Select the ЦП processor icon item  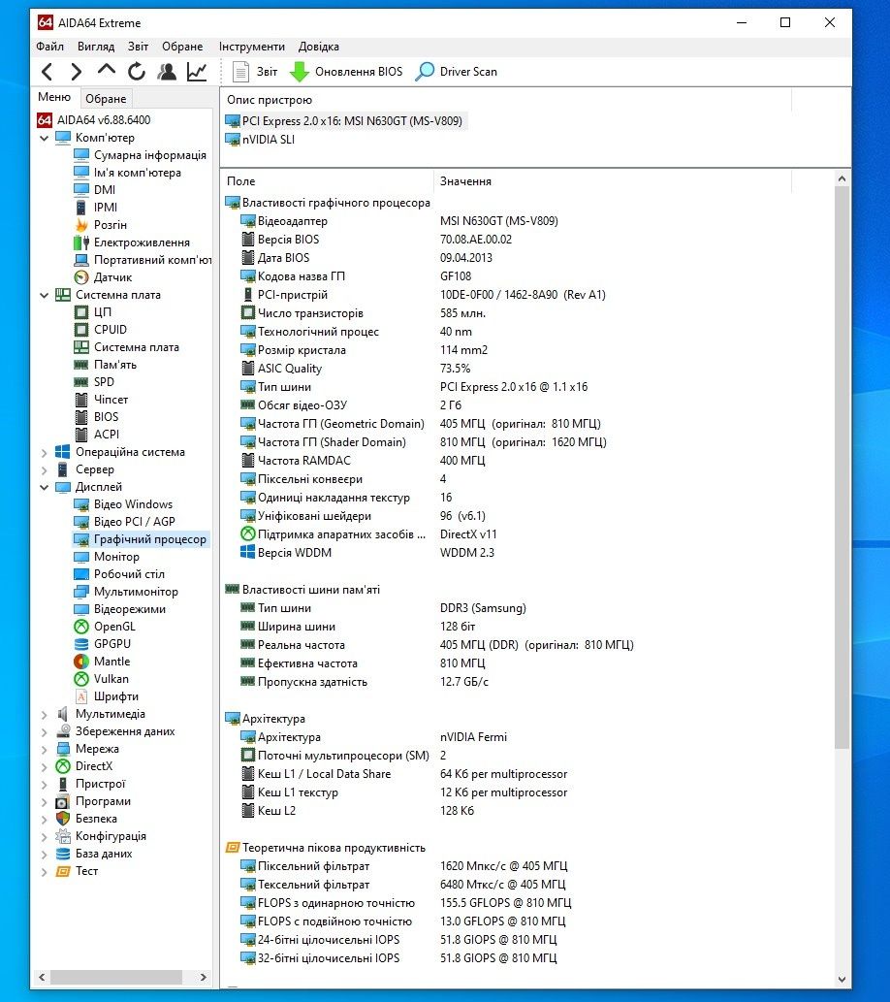point(93,311)
